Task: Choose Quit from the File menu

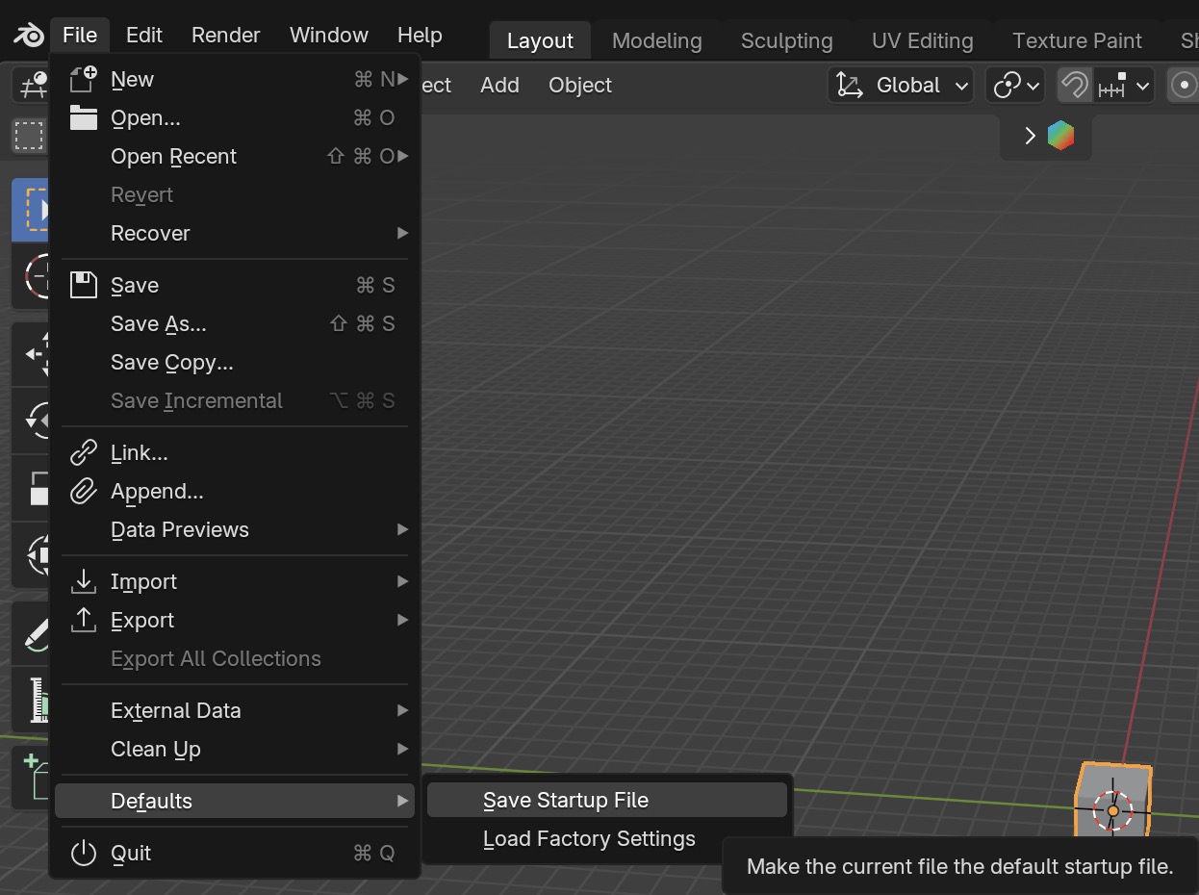Action: tap(235, 854)
